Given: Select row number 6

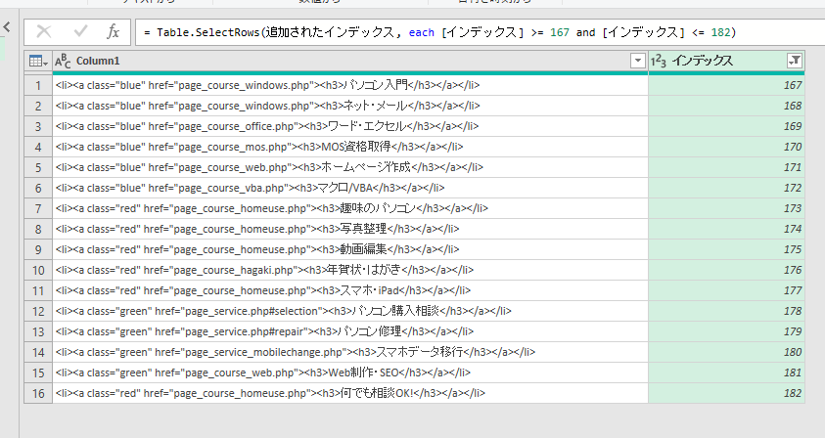Looking at the screenshot, I should click(38, 188).
